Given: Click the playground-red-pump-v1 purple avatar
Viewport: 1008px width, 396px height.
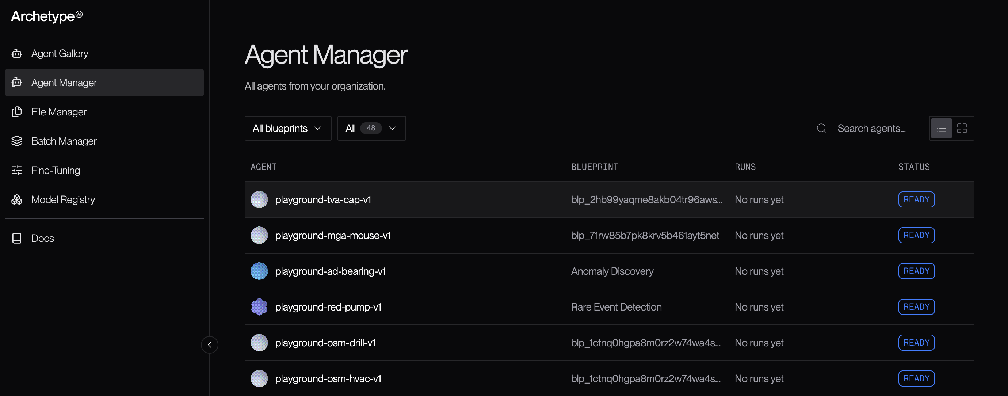Looking at the screenshot, I should click(x=259, y=307).
